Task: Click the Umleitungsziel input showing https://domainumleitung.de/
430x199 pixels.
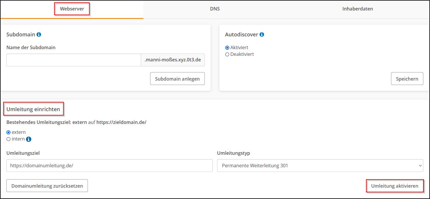Action: click(x=109, y=166)
